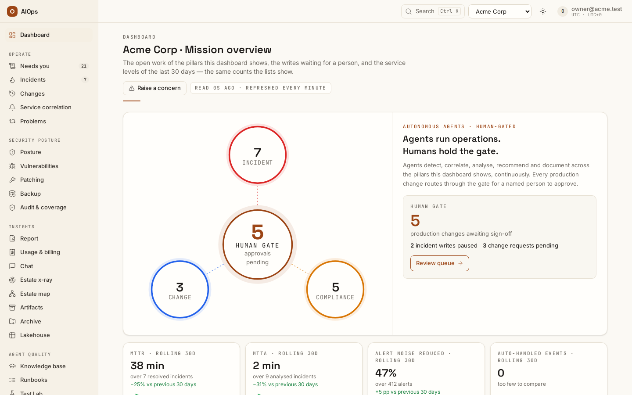Click the Vulnerabilities bug icon
The width and height of the screenshot is (632, 395).
[12, 166]
